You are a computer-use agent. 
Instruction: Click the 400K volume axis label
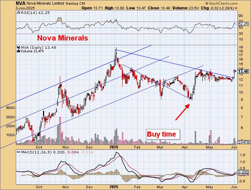[x=11, y=108]
